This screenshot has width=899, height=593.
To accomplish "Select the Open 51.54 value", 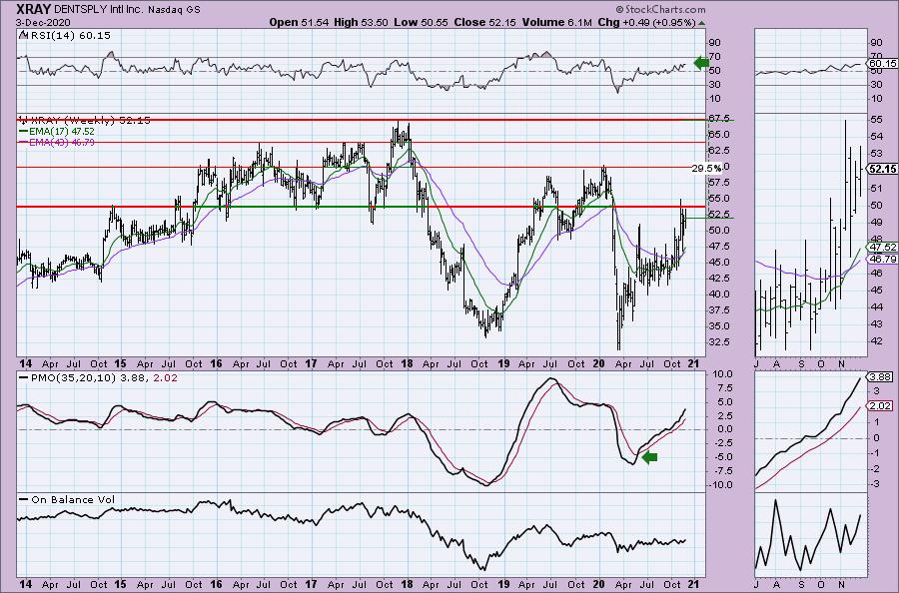I will [x=300, y=22].
